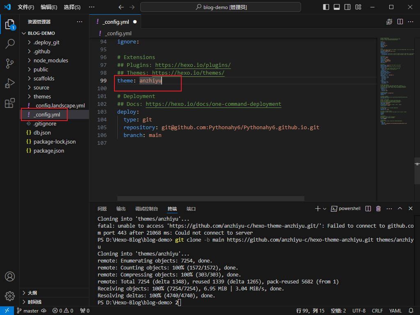420x315 pixels.
Task: Open the 文件(F) menu
Action: click(x=26, y=7)
